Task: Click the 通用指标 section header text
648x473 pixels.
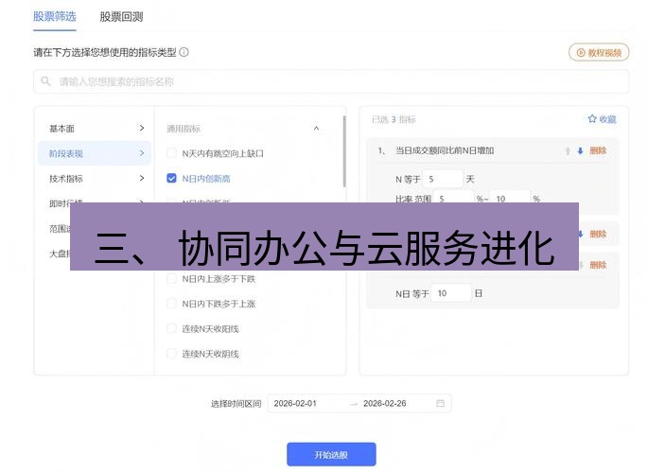Action: coord(184,129)
